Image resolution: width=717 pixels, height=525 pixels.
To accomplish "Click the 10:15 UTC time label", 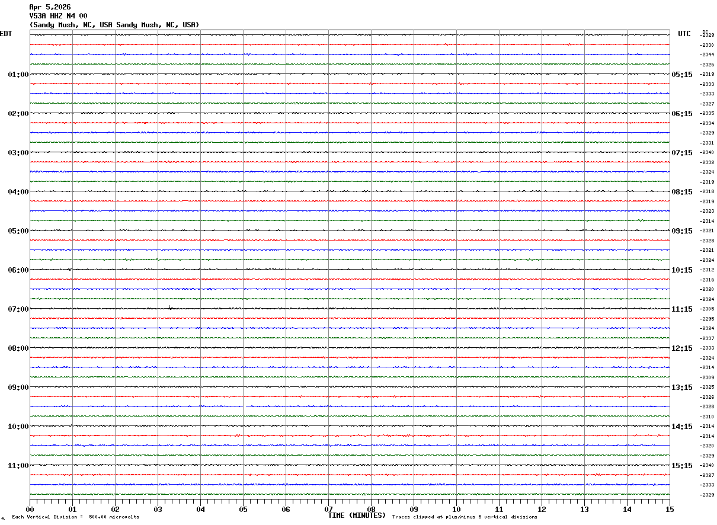I will pyautogui.click(x=682, y=270).
